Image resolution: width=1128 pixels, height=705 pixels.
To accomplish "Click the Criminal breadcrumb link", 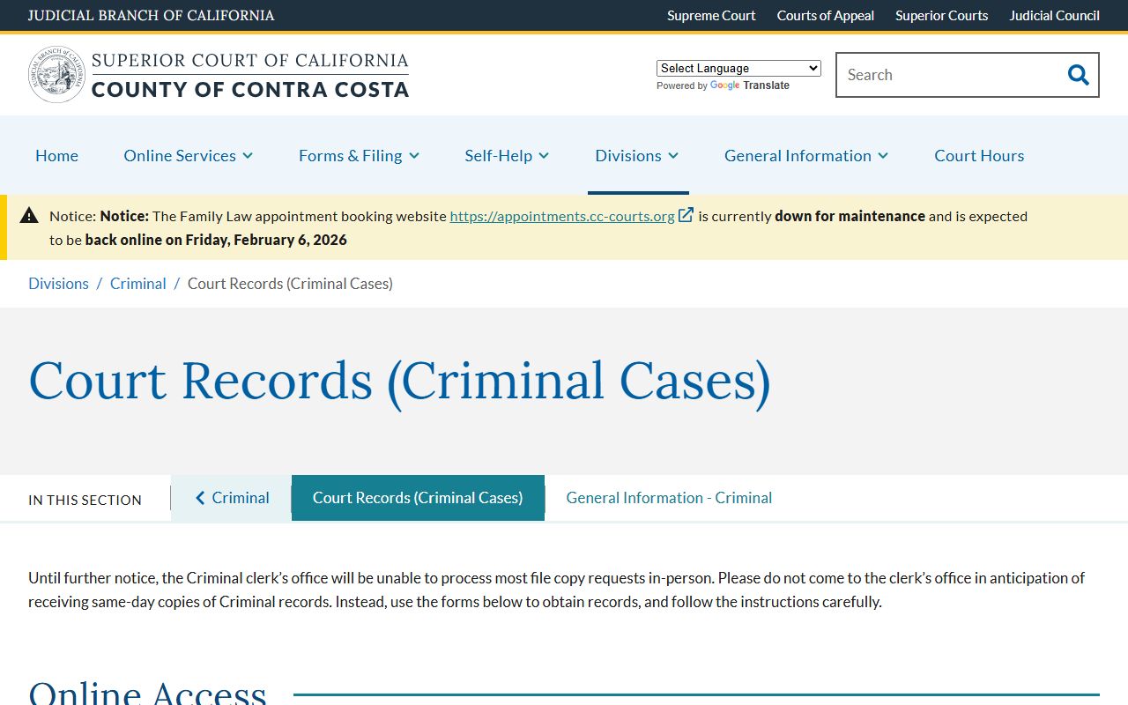I will 137,284.
